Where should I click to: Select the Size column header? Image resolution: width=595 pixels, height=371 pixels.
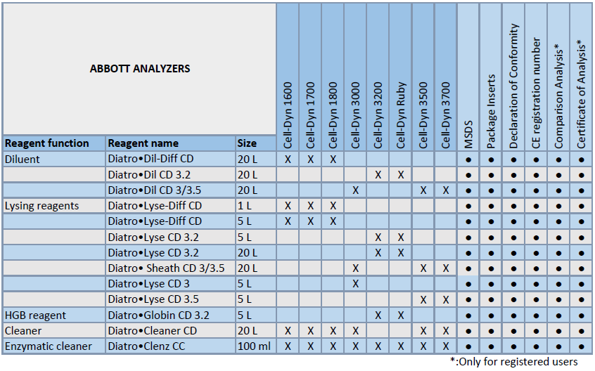(x=256, y=143)
